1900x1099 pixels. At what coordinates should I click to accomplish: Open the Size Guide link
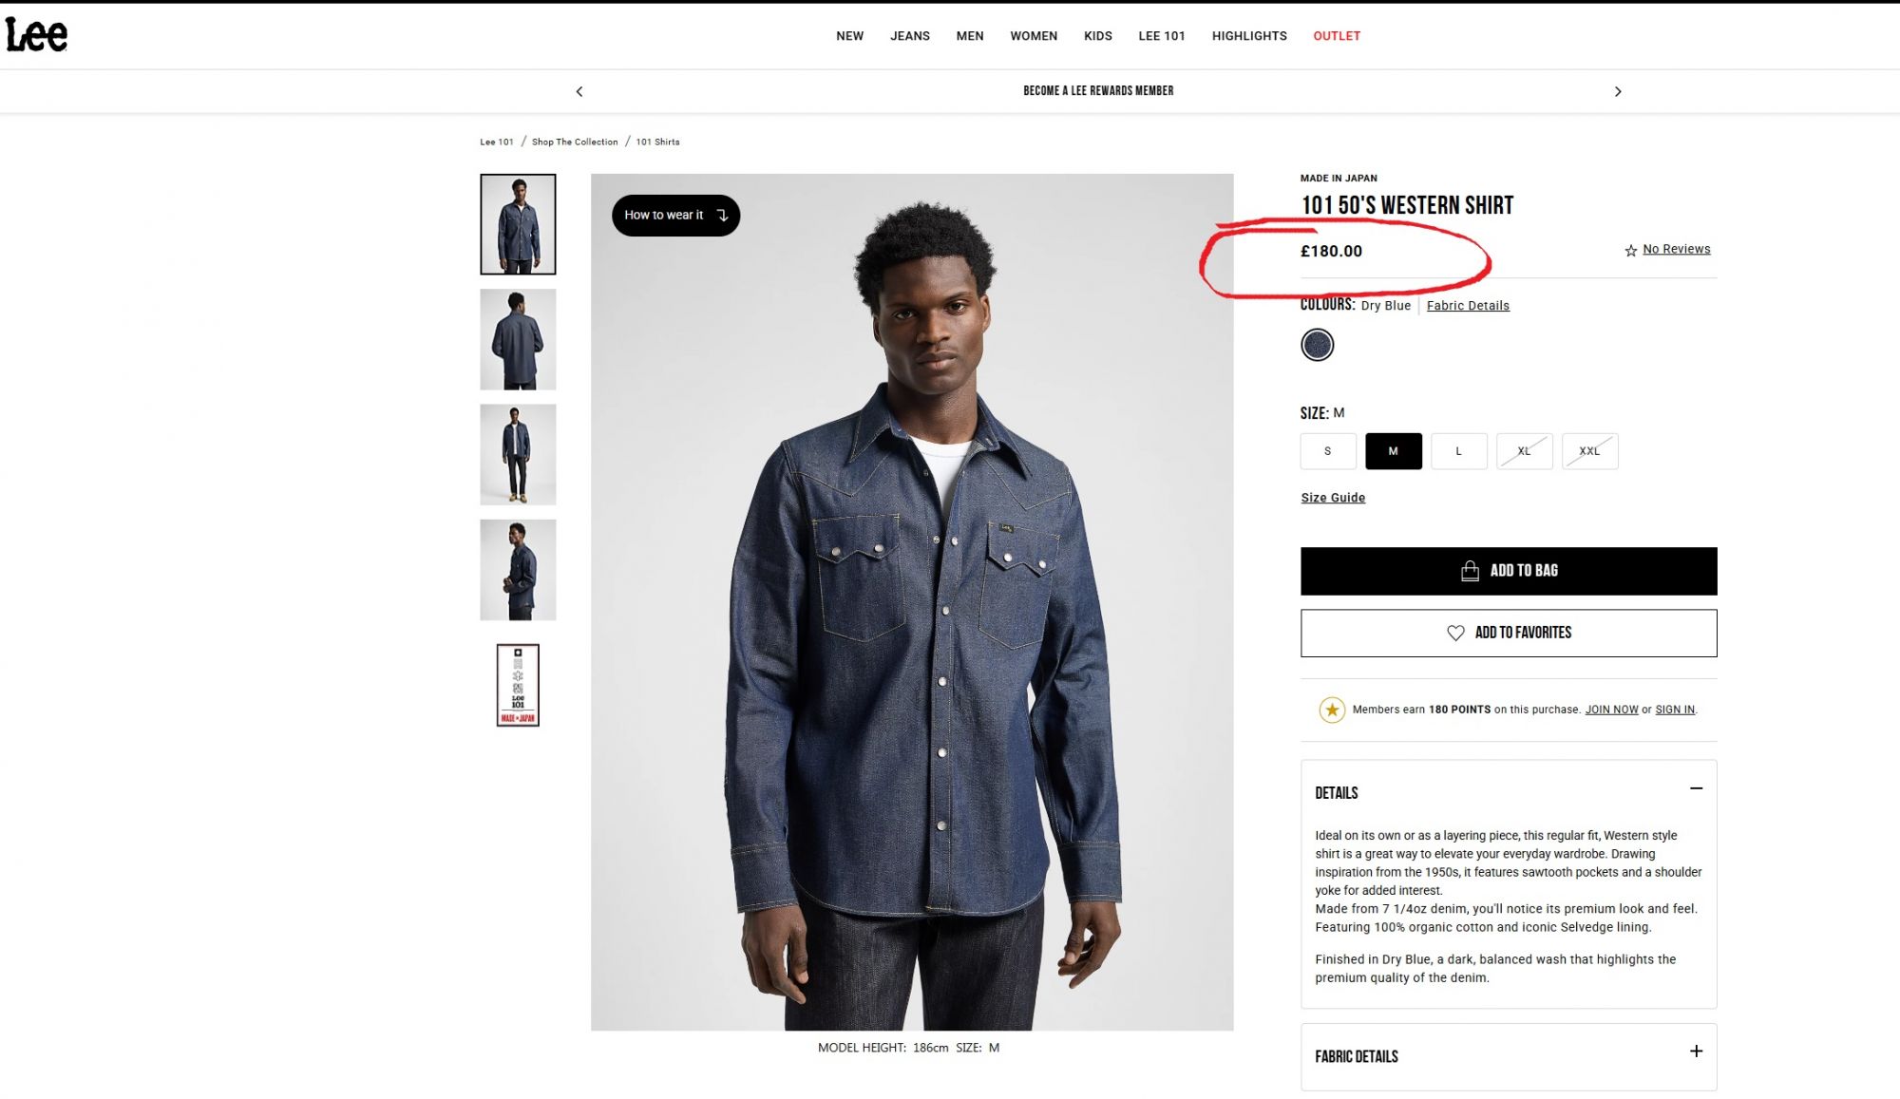[x=1333, y=498]
